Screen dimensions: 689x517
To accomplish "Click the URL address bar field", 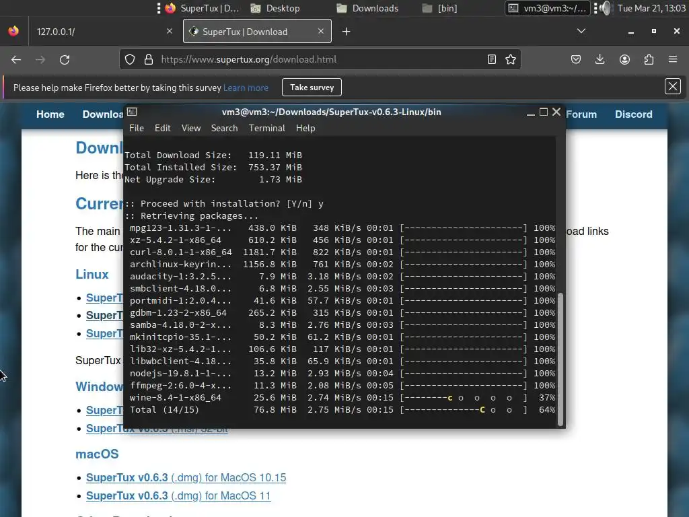I will 321,59.
